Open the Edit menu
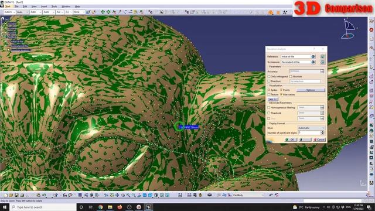 pos(25,6)
